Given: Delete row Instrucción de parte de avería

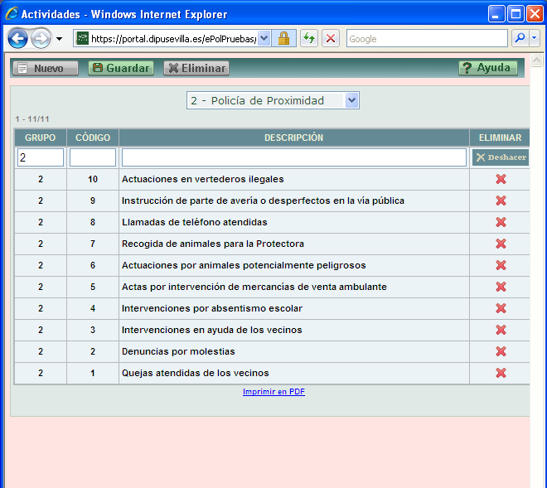Looking at the screenshot, I should [501, 201].
